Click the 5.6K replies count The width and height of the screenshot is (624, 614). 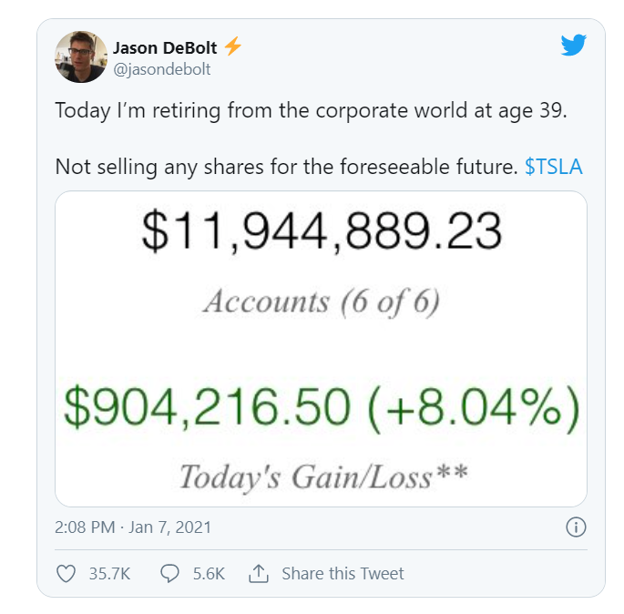207,574
